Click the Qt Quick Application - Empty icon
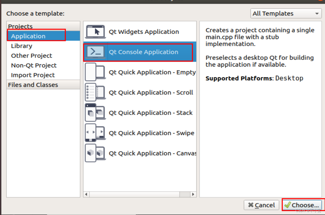The image size is (325, 215). [95, 72]
